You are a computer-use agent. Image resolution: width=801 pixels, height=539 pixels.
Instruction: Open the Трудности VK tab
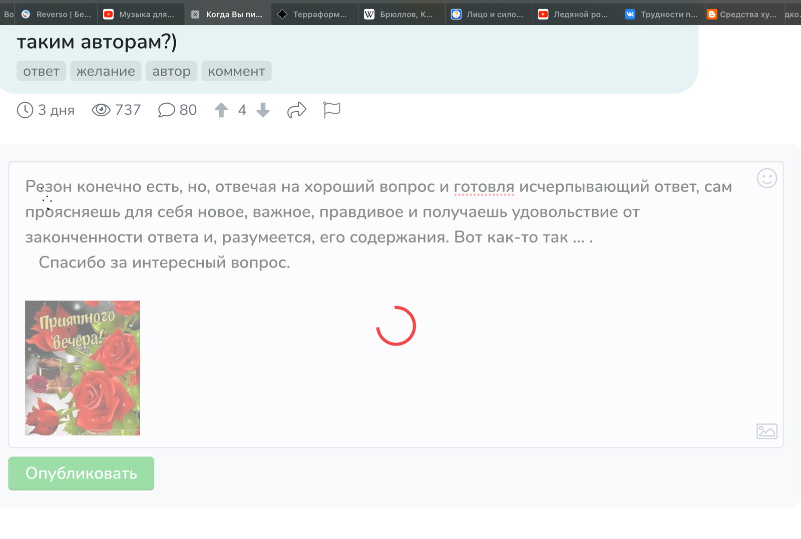tap(662, 15)
